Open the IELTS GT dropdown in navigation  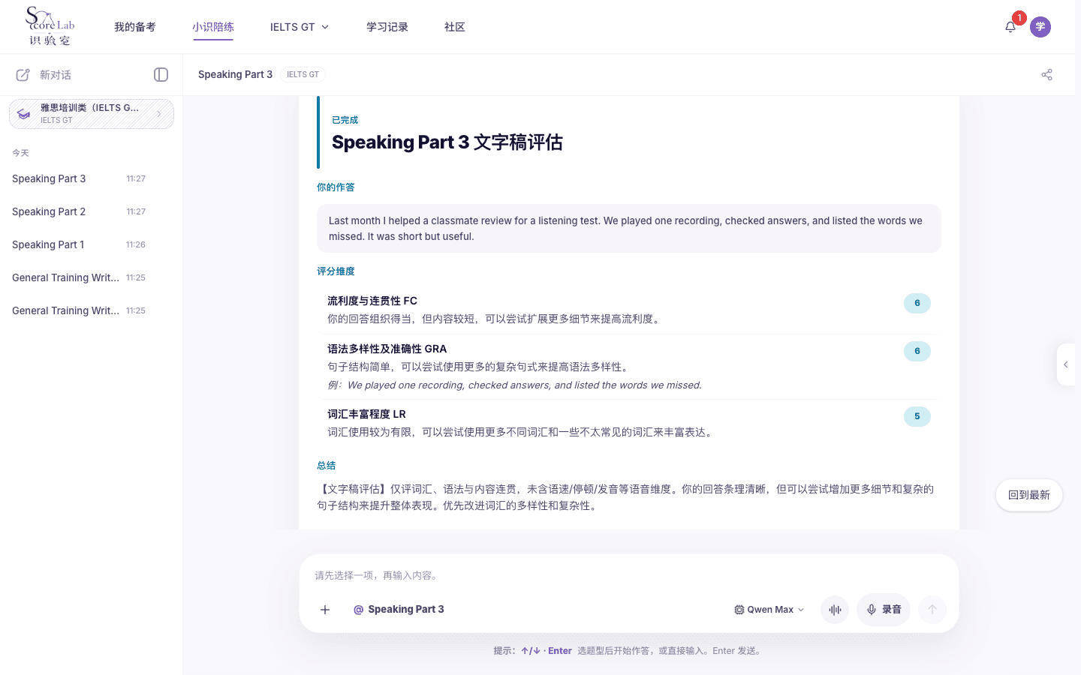(300, 27)
